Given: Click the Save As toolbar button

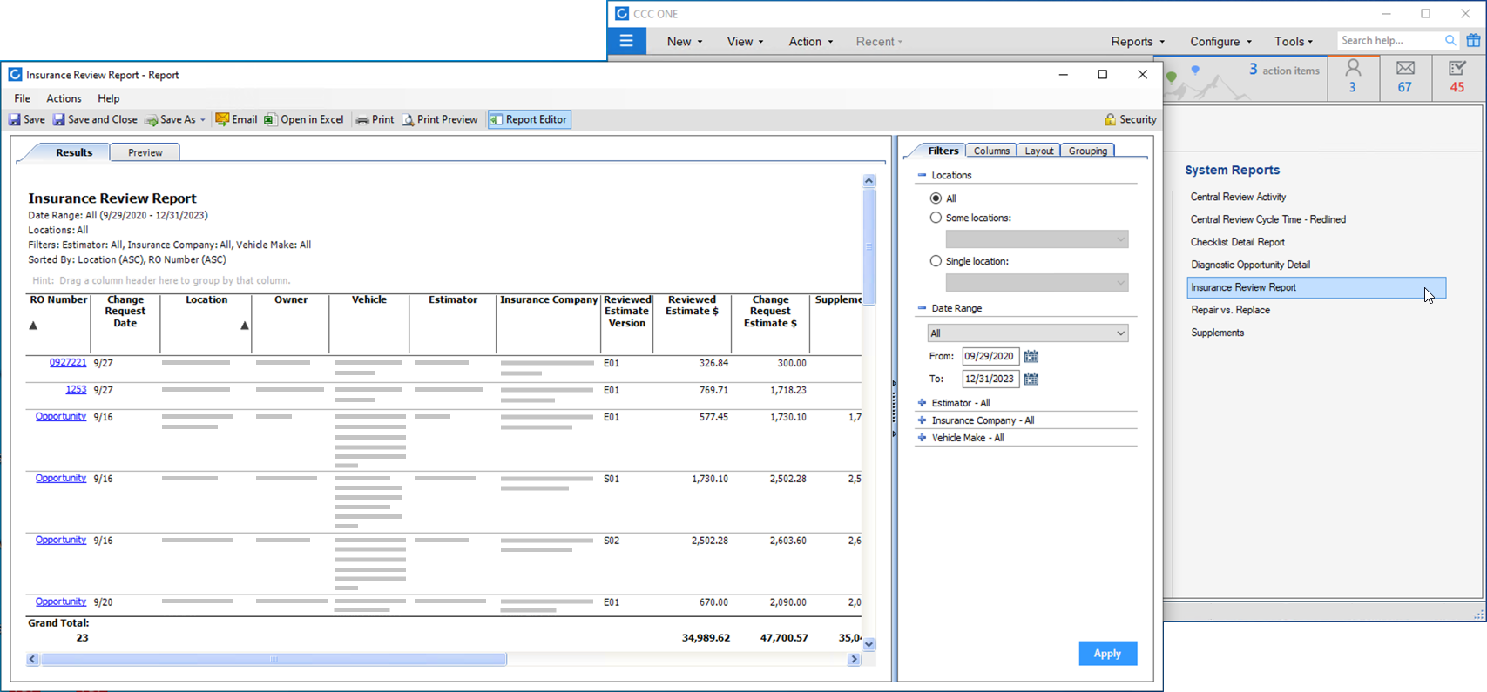Looking at the screenshot, I should [x=171, y=119].
